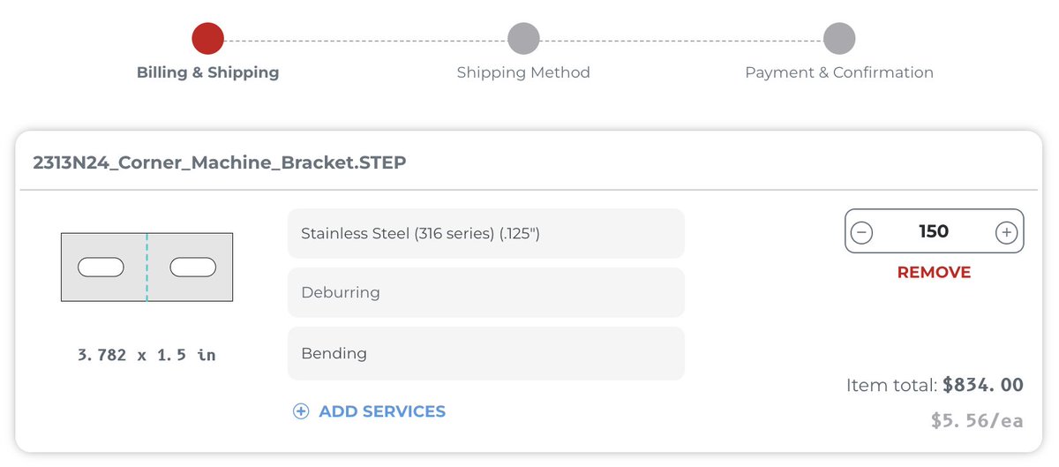The width and height of the screenshot is (1059, 467).
Task: Decrease quantity with the minus icon
Action: point(862,232)
